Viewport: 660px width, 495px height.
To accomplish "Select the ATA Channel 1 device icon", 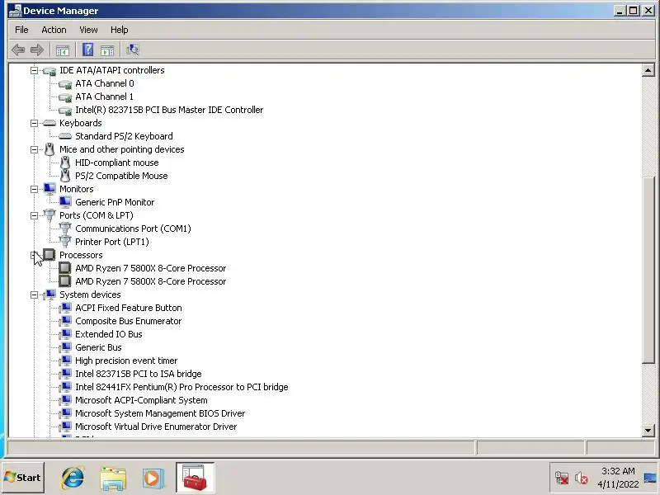I will coord(65,97).
